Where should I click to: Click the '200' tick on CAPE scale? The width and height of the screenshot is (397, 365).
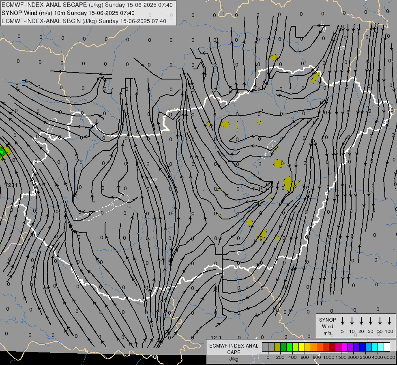[x=280, y=357]
